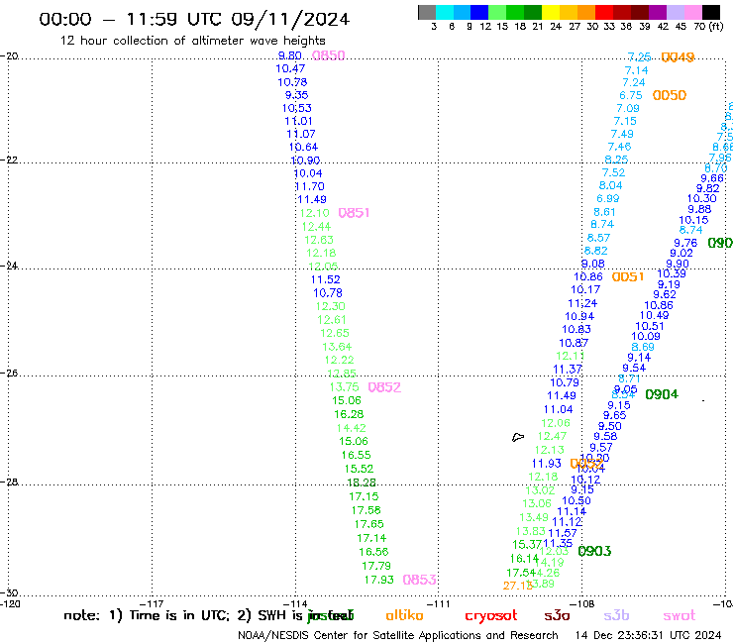Click the 13.49 wave height value
733x644 pixels.
(534, 518)
